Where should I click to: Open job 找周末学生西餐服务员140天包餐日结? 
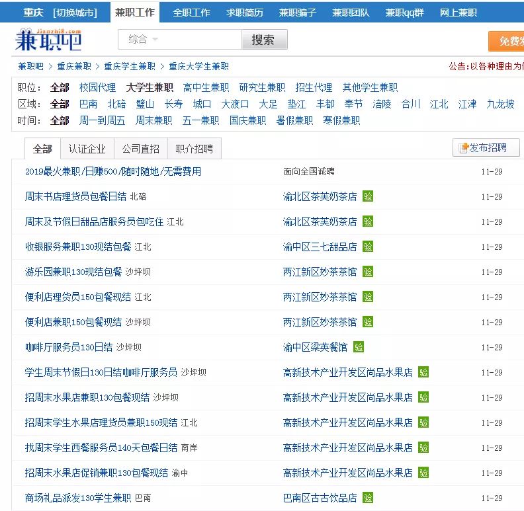click(x=101, y=448)
